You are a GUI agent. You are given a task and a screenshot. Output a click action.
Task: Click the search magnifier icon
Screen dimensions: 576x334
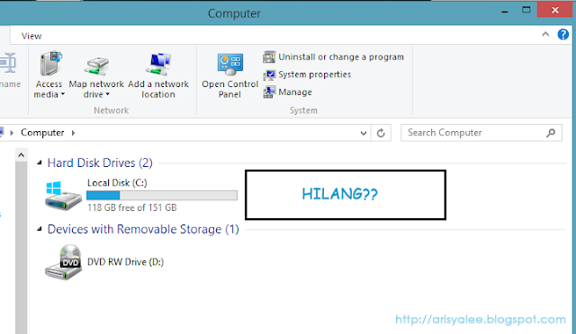coord(550,133)
